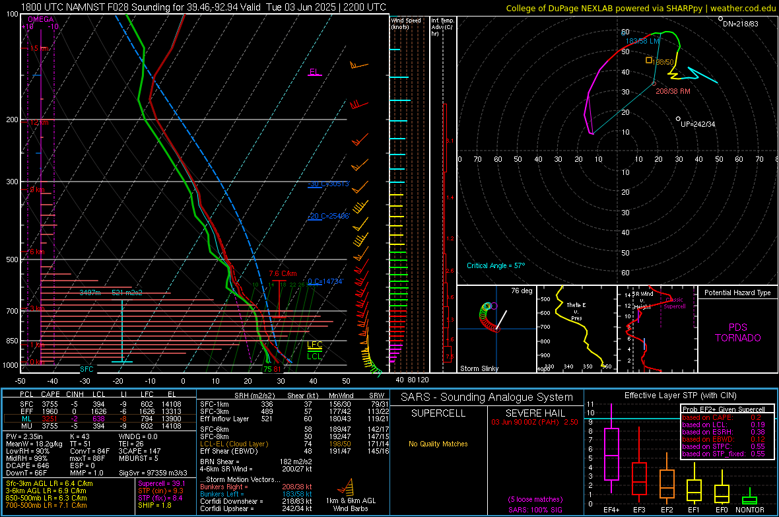Click the 208/38 RM storm motion label
Screen dimensions: 779x517
pos(673,91)
